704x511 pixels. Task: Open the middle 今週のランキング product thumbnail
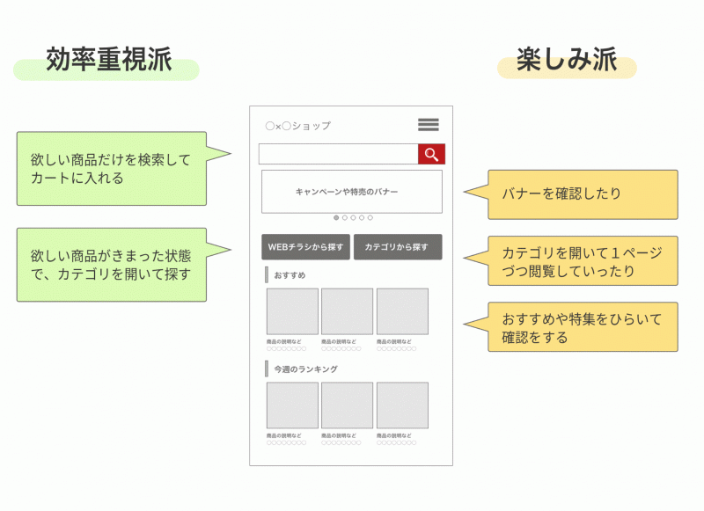coord(347,405)
